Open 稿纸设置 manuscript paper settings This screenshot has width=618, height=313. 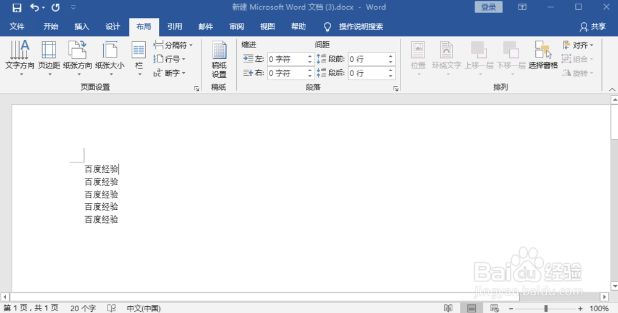[x=219, y=60]
